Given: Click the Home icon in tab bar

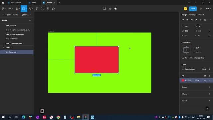Looking at the screenshot, I should (3, 3).
